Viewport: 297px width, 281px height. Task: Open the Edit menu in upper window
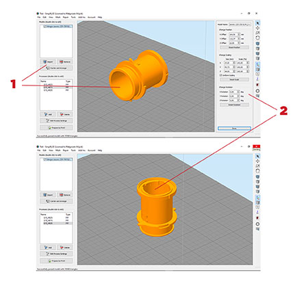44,17
